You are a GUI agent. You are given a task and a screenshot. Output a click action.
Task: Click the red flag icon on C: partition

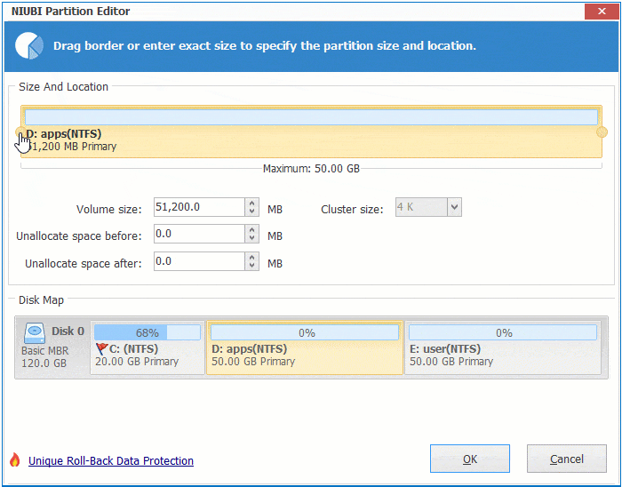tap(101, 348)
